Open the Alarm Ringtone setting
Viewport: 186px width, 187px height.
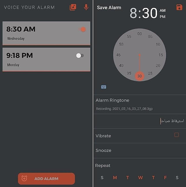(x=140, y=104)
